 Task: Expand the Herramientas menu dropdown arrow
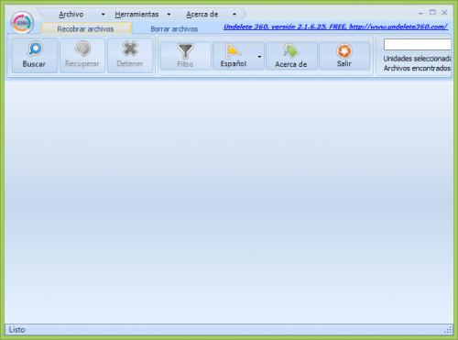tap(169, 15)
